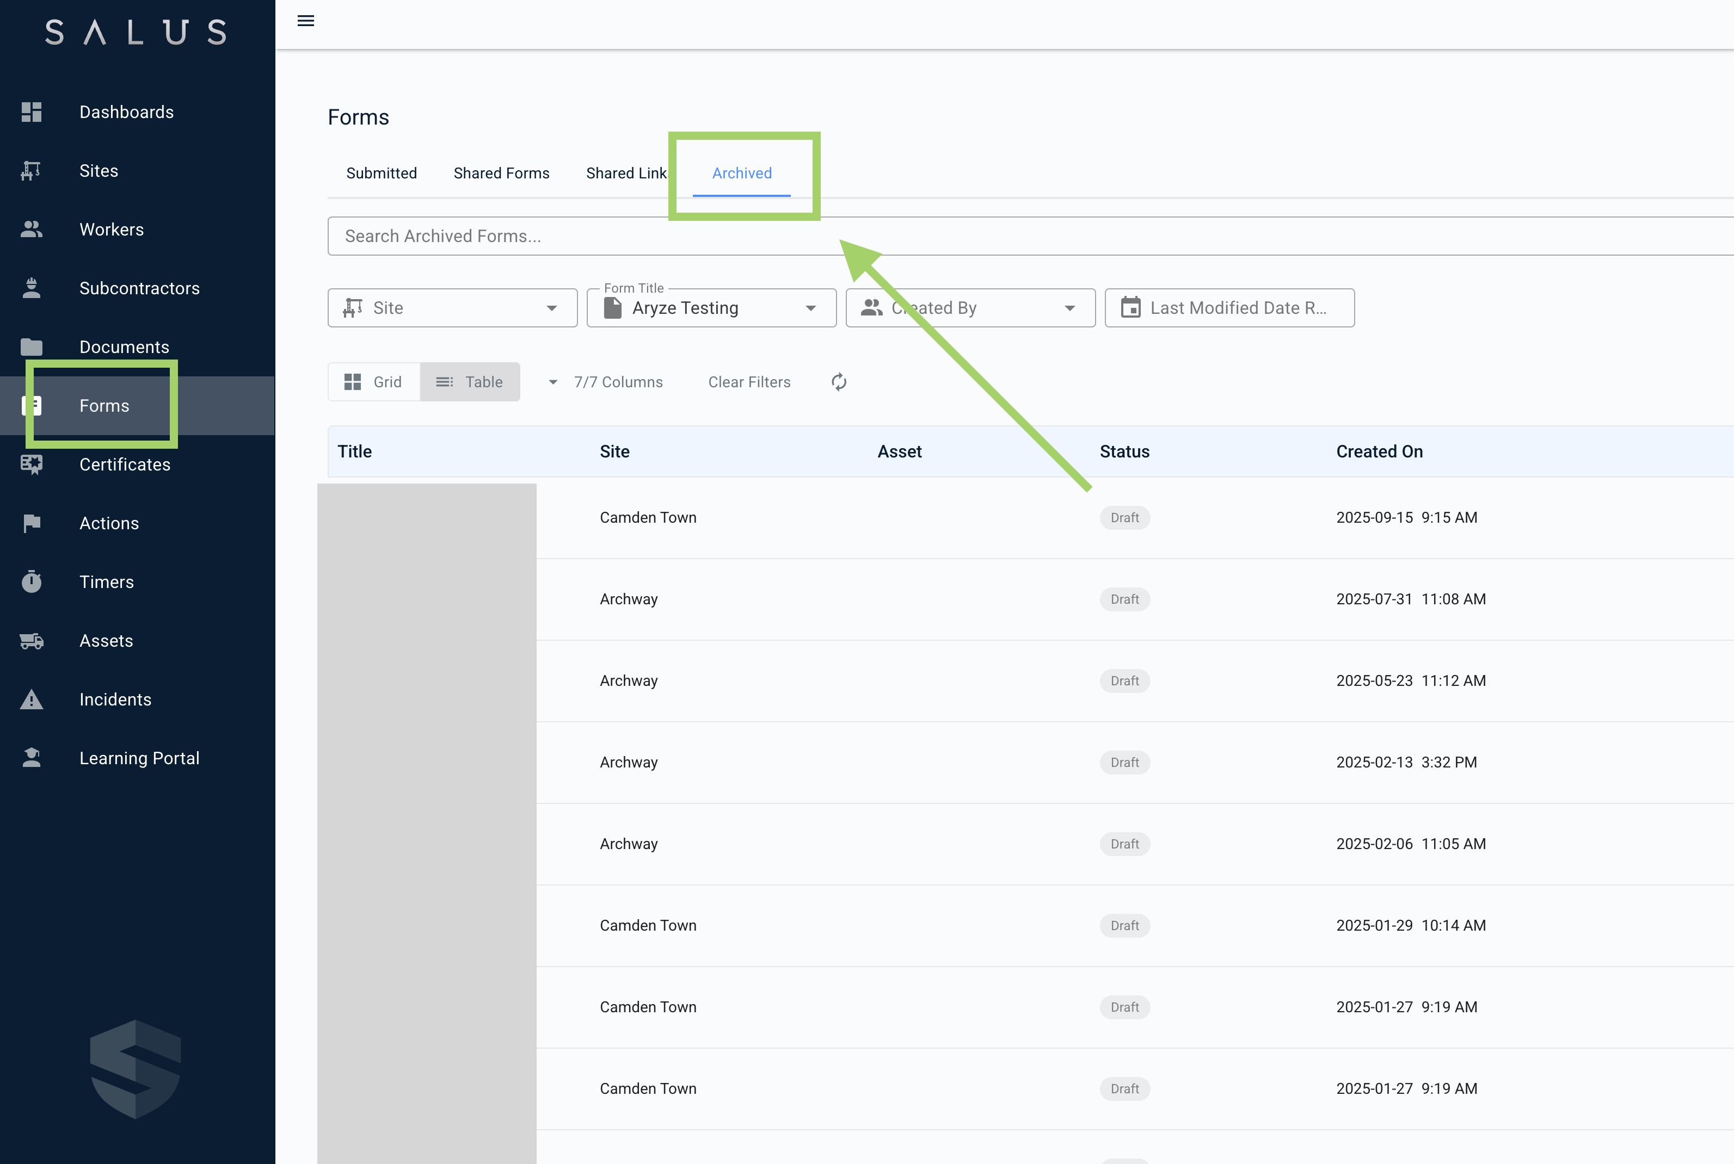Click the Incidents warning triangle icon
Screen dimensions: 1734x1164
pos(31,699)
